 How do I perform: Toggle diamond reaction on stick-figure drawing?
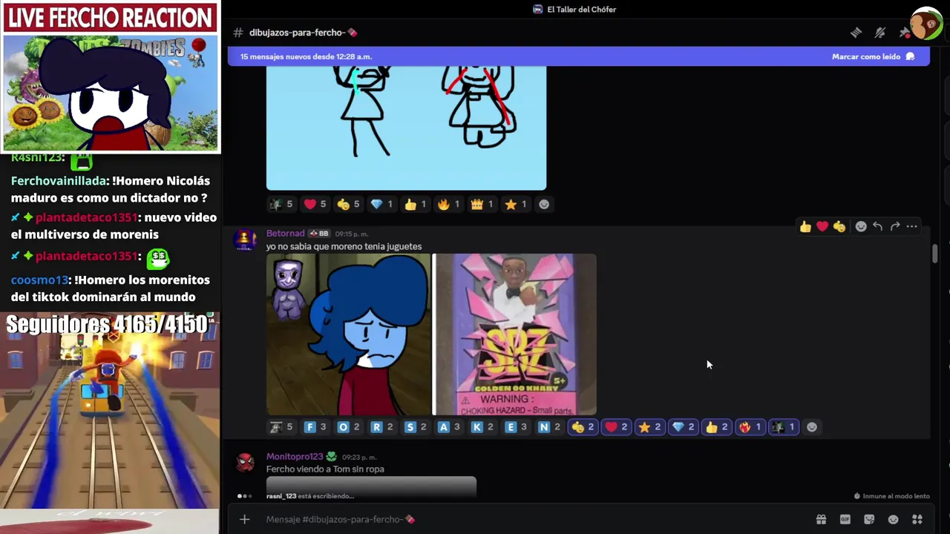(381, 204)
